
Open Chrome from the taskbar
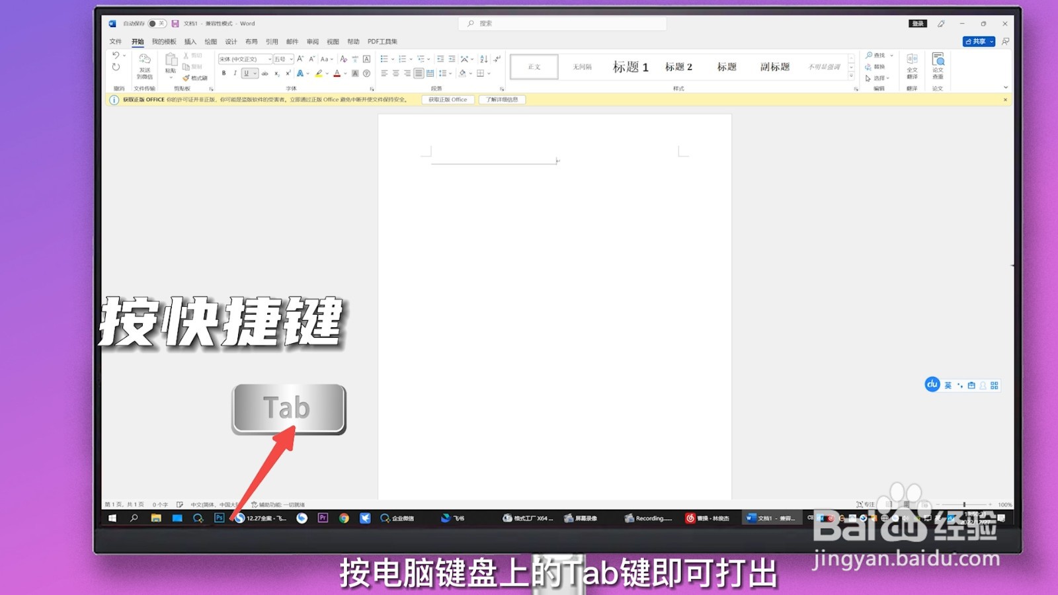pyautogui.click(x=344, y=518)
